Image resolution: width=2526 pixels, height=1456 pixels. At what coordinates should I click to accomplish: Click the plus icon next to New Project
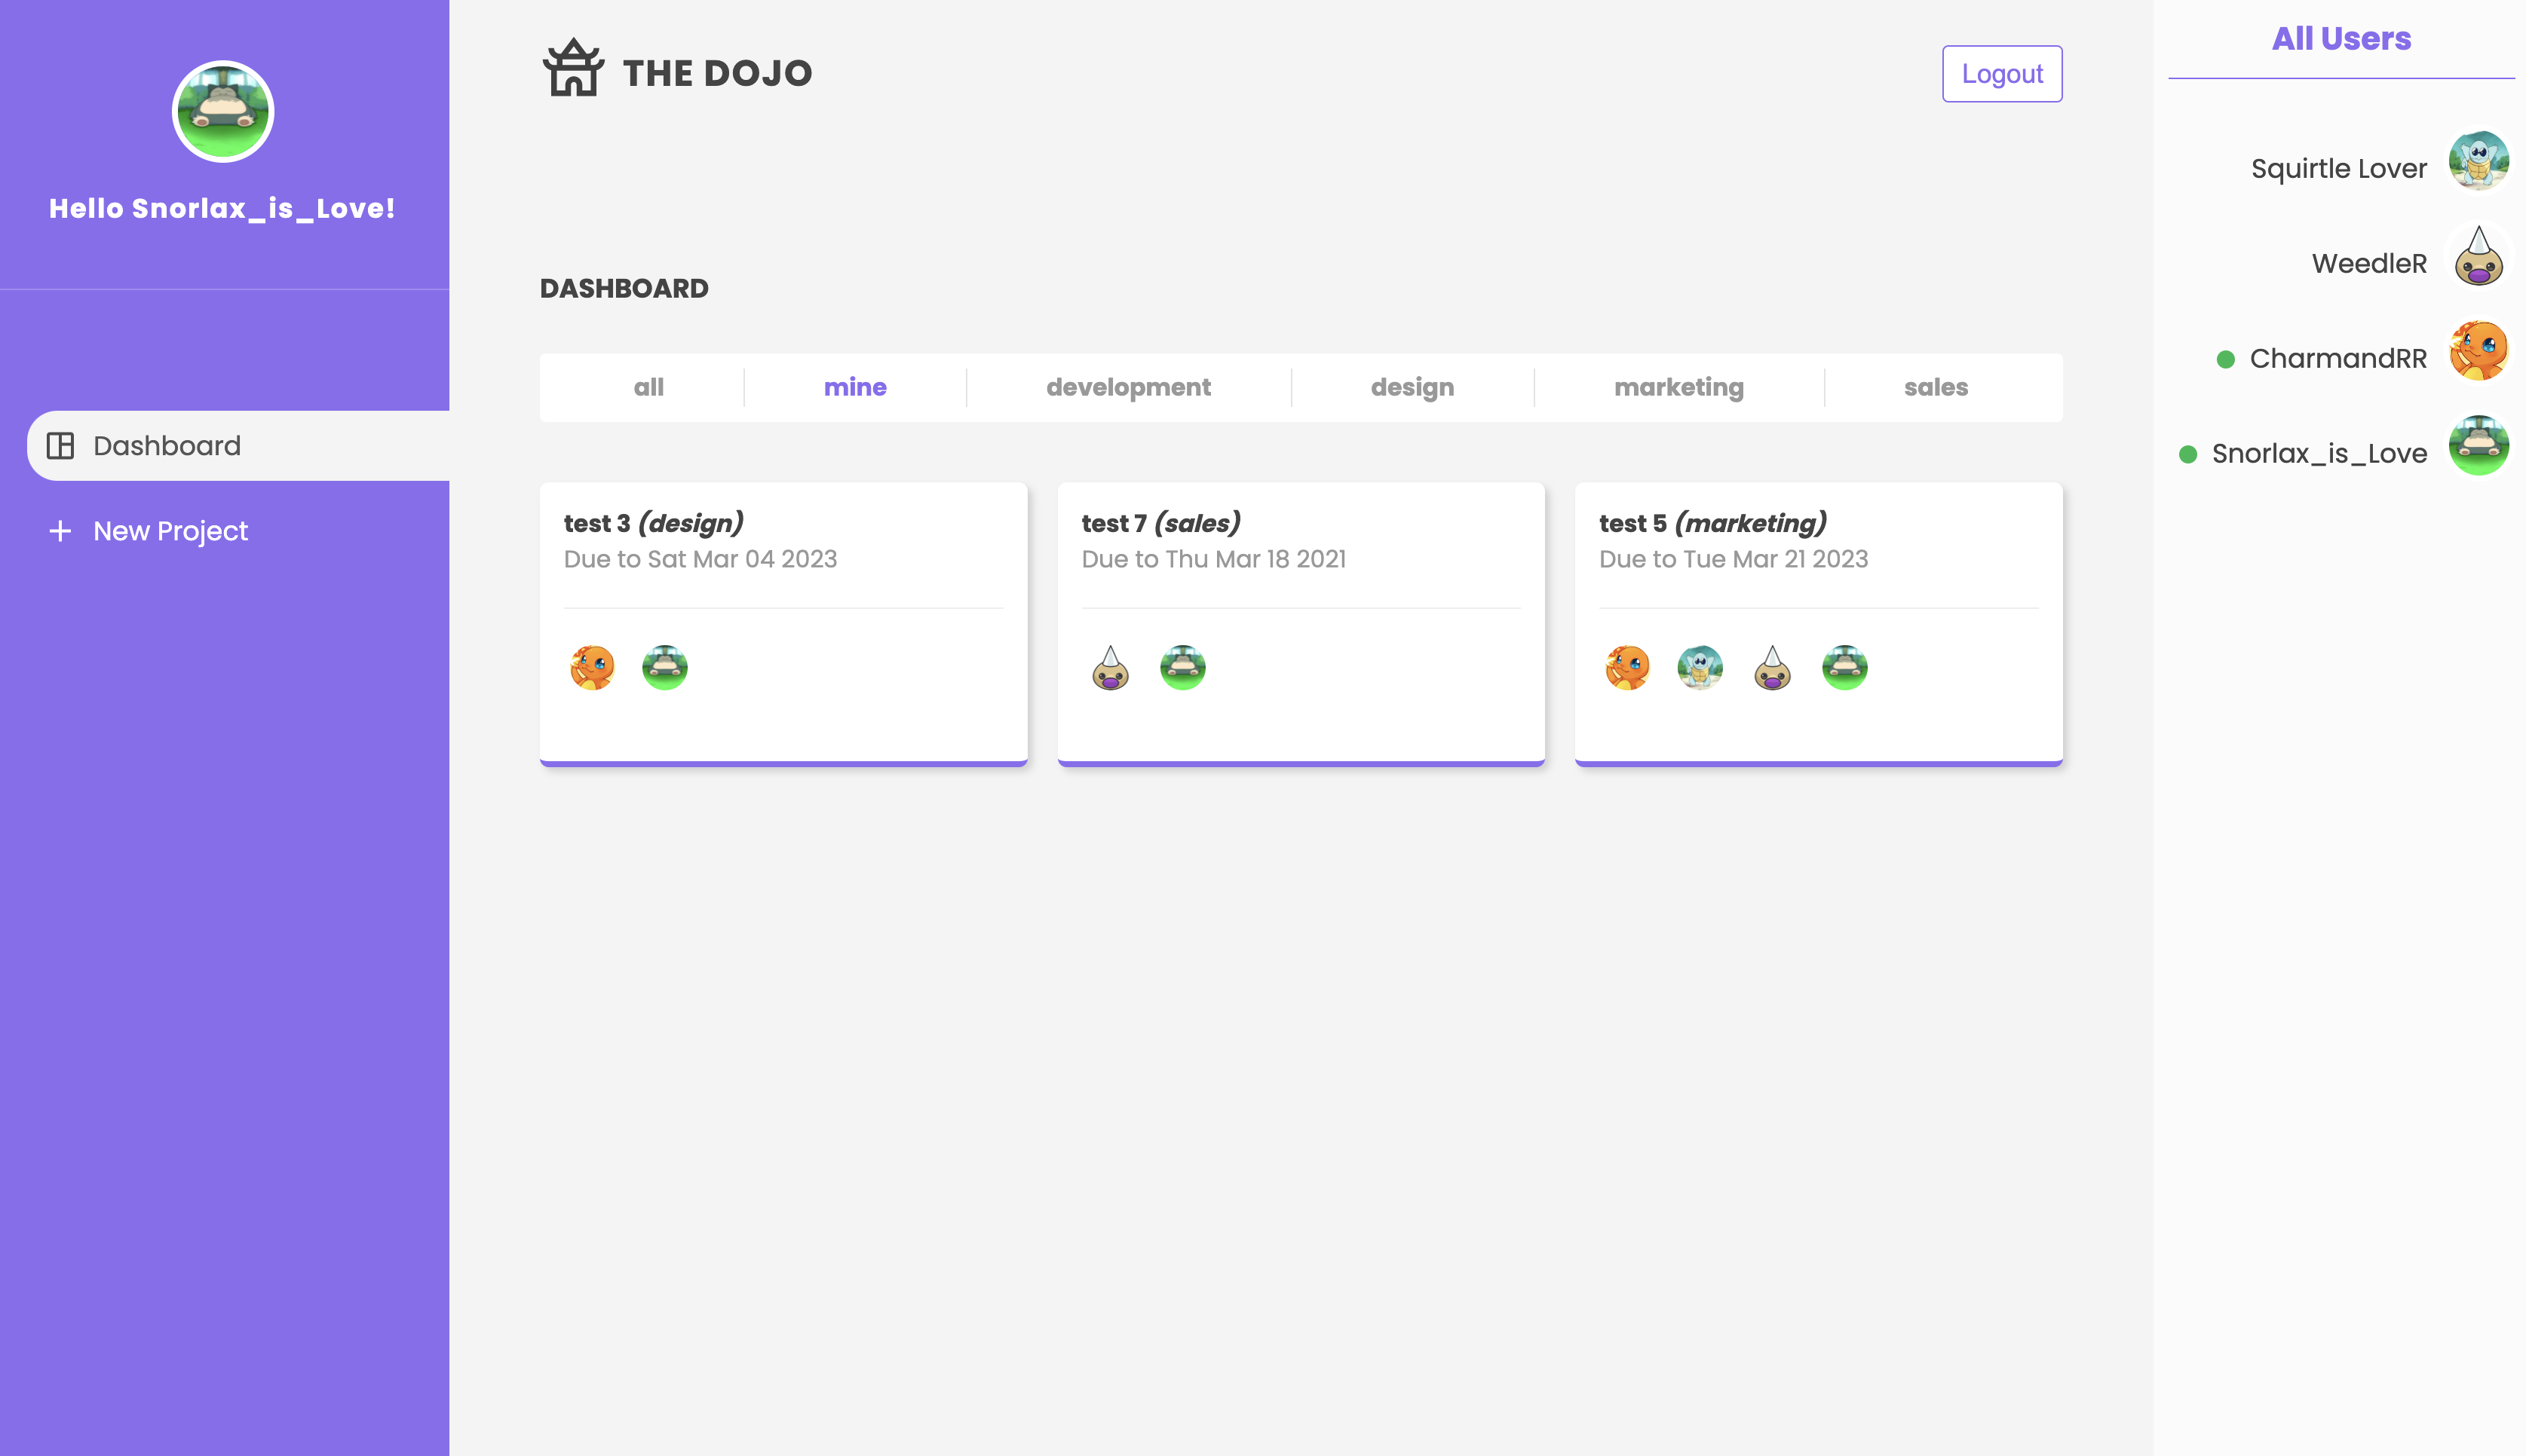(59, 531)
